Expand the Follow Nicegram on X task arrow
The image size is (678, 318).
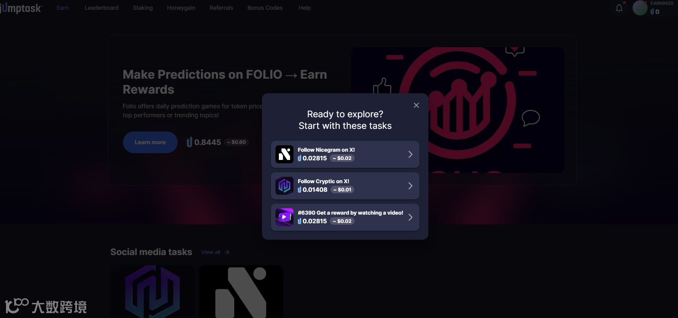(x=410, y=154)
